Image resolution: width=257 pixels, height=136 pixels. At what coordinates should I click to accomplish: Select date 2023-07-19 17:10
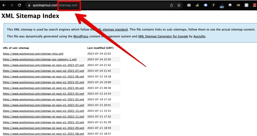[x=99, y=100]
